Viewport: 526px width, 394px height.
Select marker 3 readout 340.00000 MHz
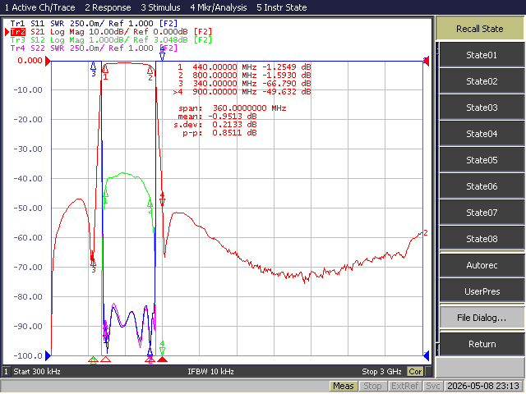pos(244,83)
